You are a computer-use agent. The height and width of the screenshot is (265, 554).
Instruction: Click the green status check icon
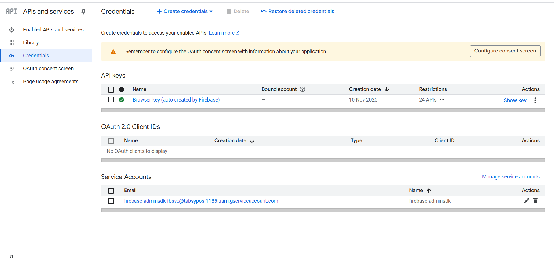tap(121, 100)
